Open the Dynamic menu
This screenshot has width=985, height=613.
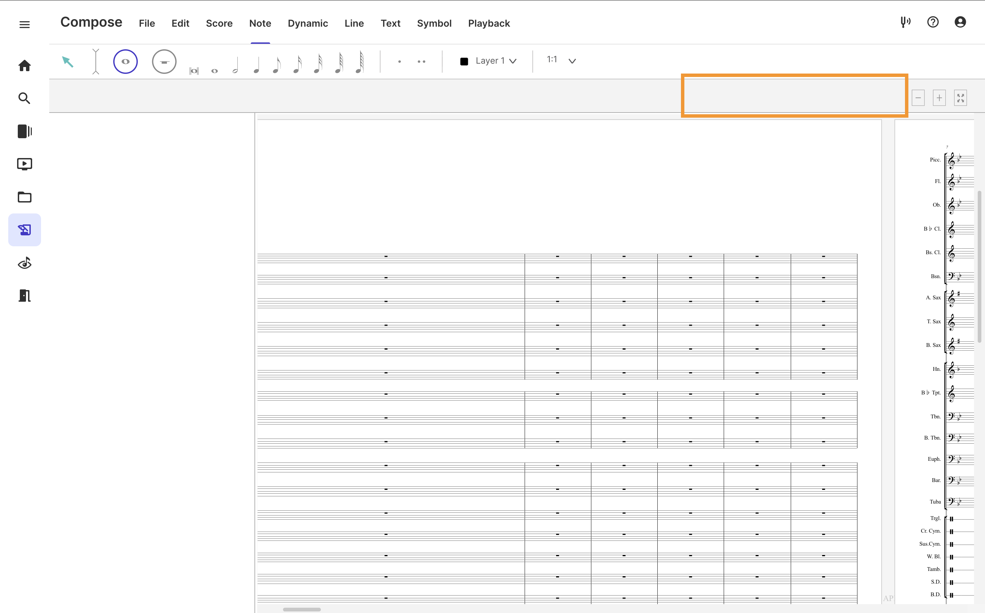308,24
